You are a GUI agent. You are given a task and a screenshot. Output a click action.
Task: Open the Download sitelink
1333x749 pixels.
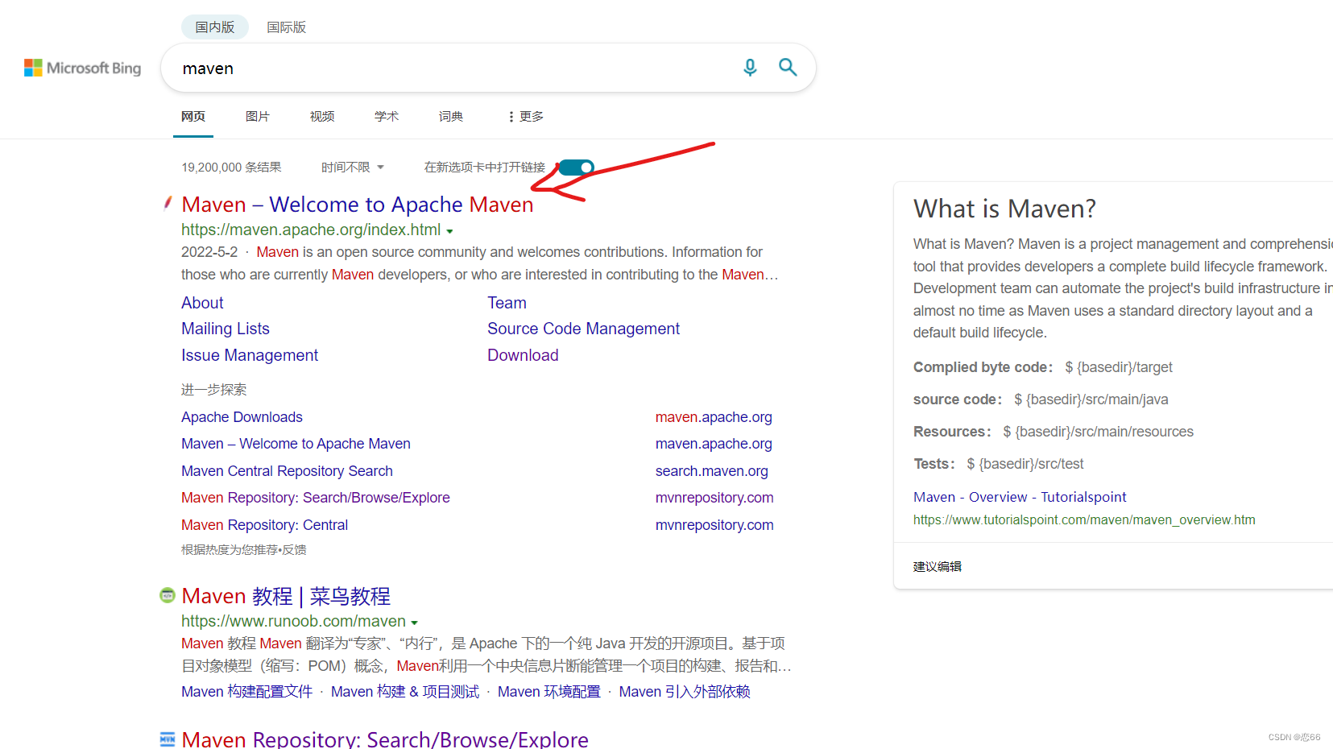coord(523,355)
